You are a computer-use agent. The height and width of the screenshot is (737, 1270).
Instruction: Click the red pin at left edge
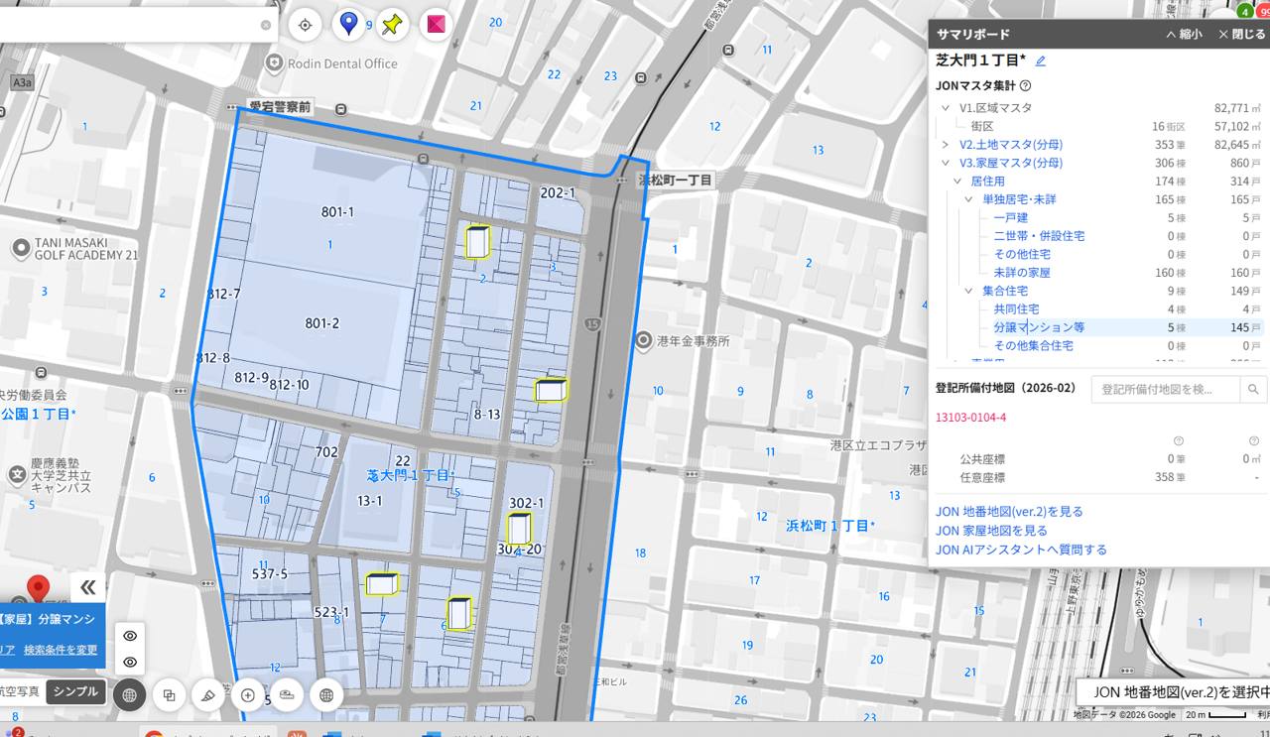point(39,588)
